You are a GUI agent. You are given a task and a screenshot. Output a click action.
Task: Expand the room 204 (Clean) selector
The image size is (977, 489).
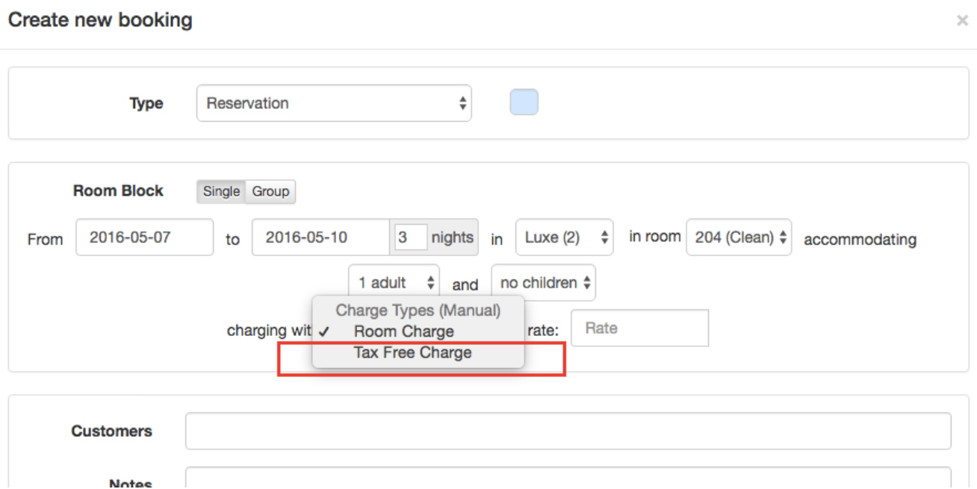pyautogui.click(x=738, y=238)
